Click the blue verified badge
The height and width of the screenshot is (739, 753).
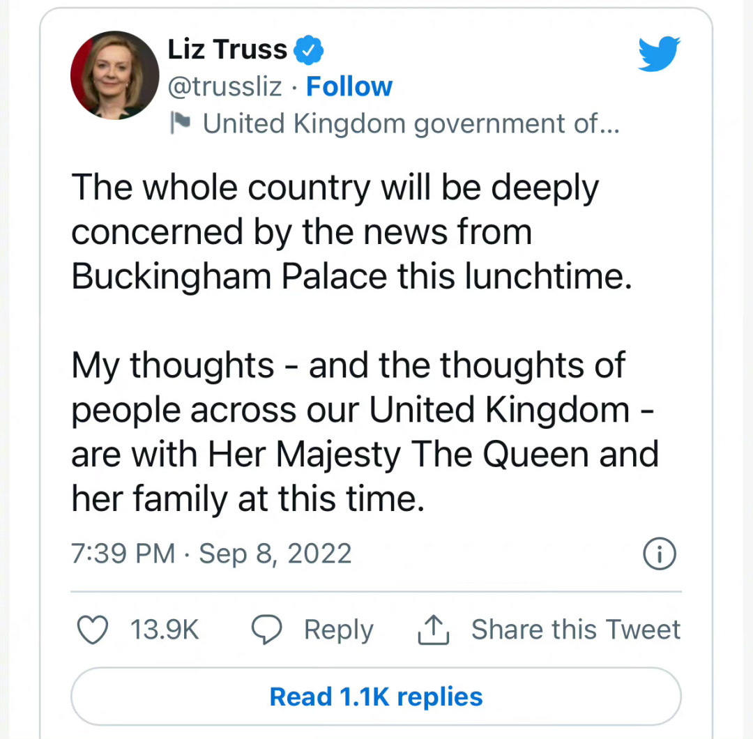point(308,50)
